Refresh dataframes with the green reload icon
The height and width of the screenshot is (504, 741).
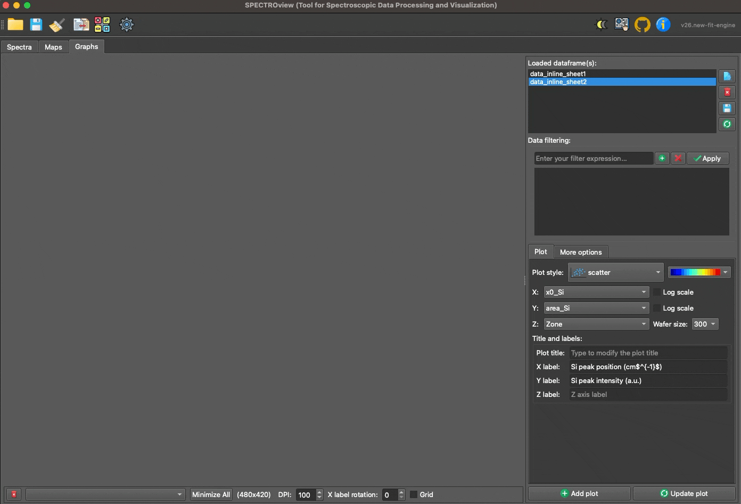click(727, 124)
